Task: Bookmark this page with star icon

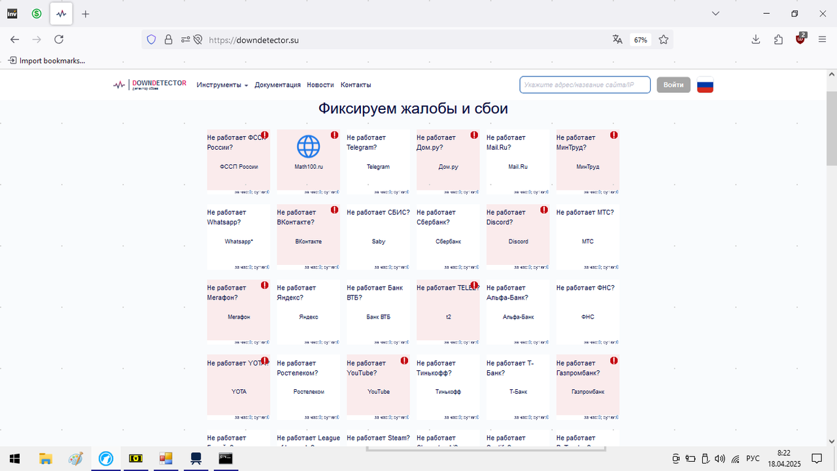Action: coord(664,39)
